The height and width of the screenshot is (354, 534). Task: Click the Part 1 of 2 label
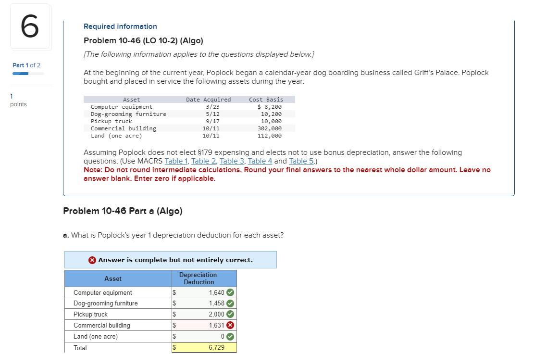coord(26,65)
